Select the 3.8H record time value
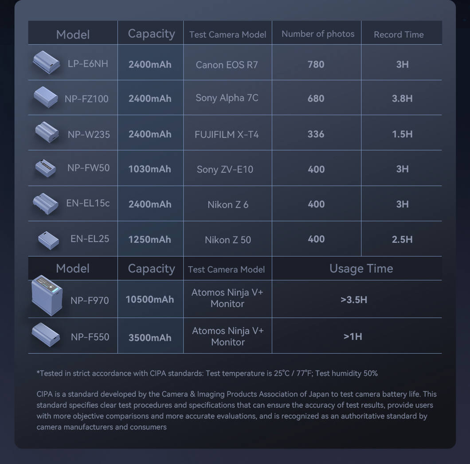 coord(402,98)
